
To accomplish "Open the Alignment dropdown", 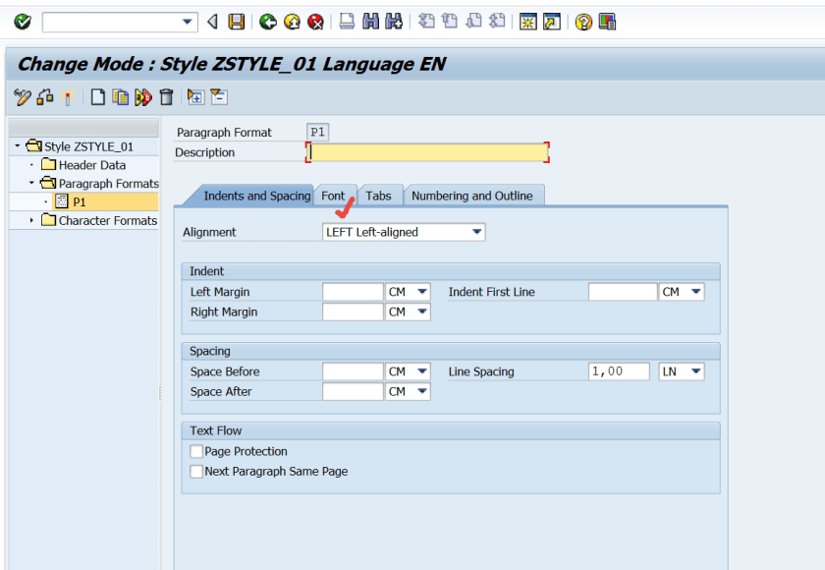I will (x=476, y=233).
